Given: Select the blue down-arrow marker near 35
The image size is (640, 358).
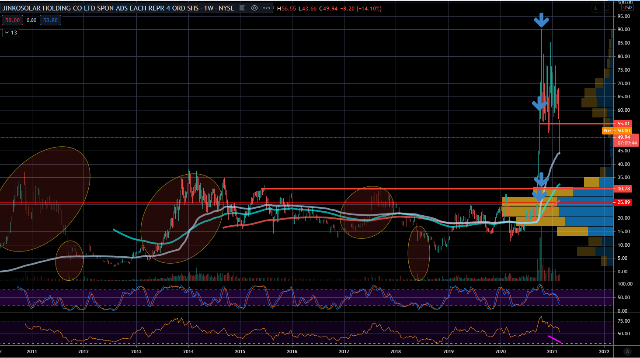Looking at the screenshot, I should click(541, 179).
